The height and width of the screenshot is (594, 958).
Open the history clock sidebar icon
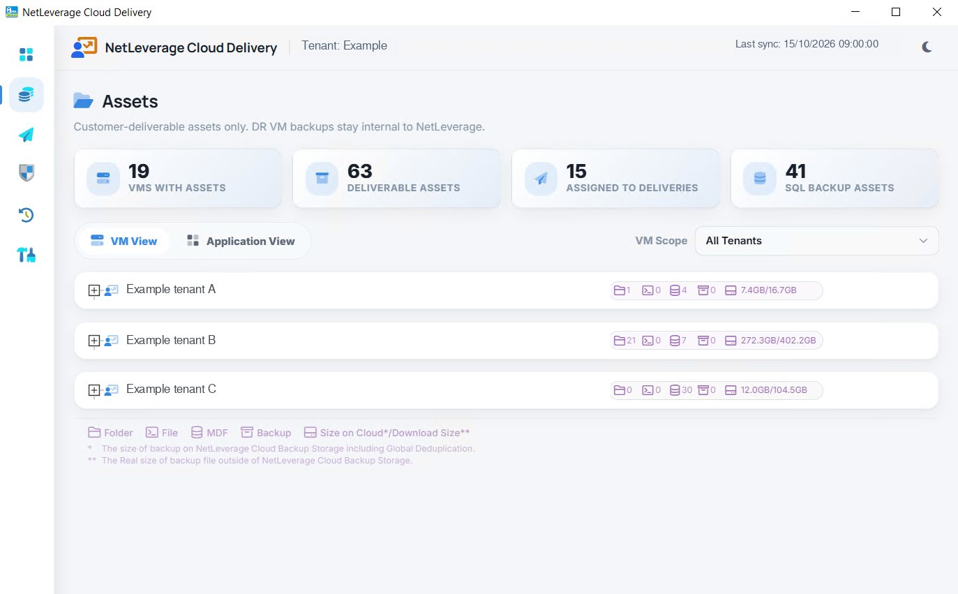click(x=27, y=215)
